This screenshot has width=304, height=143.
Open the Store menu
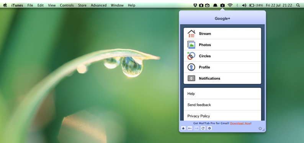[x=82, y=5]
